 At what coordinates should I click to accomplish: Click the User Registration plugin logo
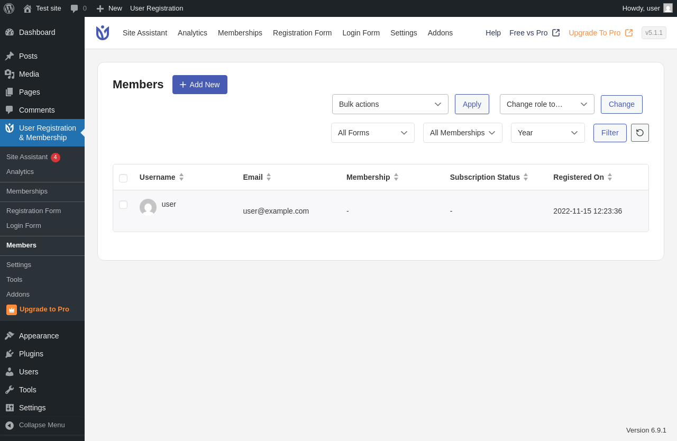[103, 33]
